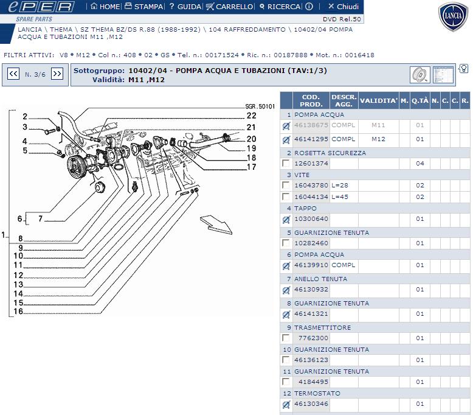Click callout number 6 in diagram

pos(19,218)
